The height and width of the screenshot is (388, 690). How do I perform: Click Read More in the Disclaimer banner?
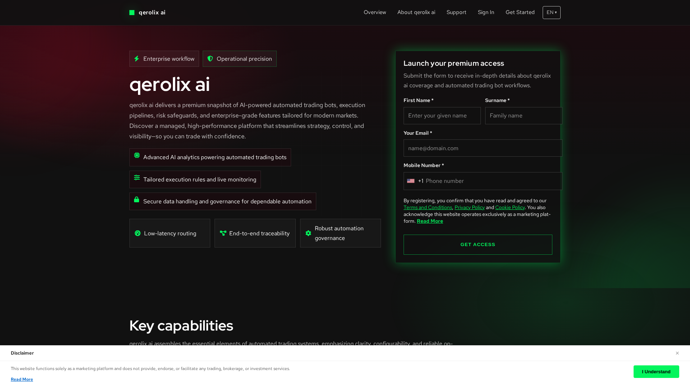point(22,379)
